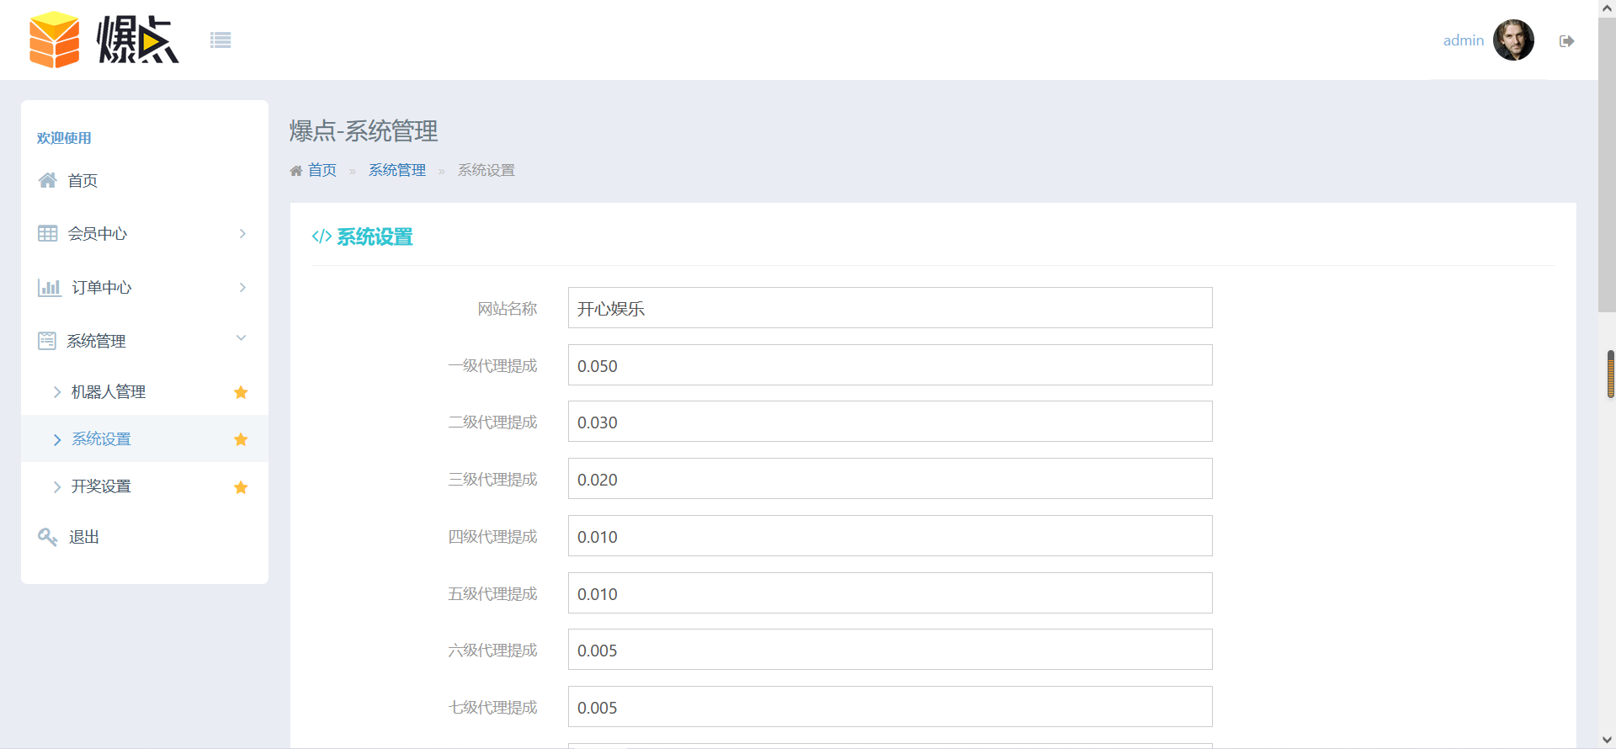The width and height of the screenshot is (1616, 749).
Task: Click the hamburger menu toggle icon
Action: click(221, 40)
